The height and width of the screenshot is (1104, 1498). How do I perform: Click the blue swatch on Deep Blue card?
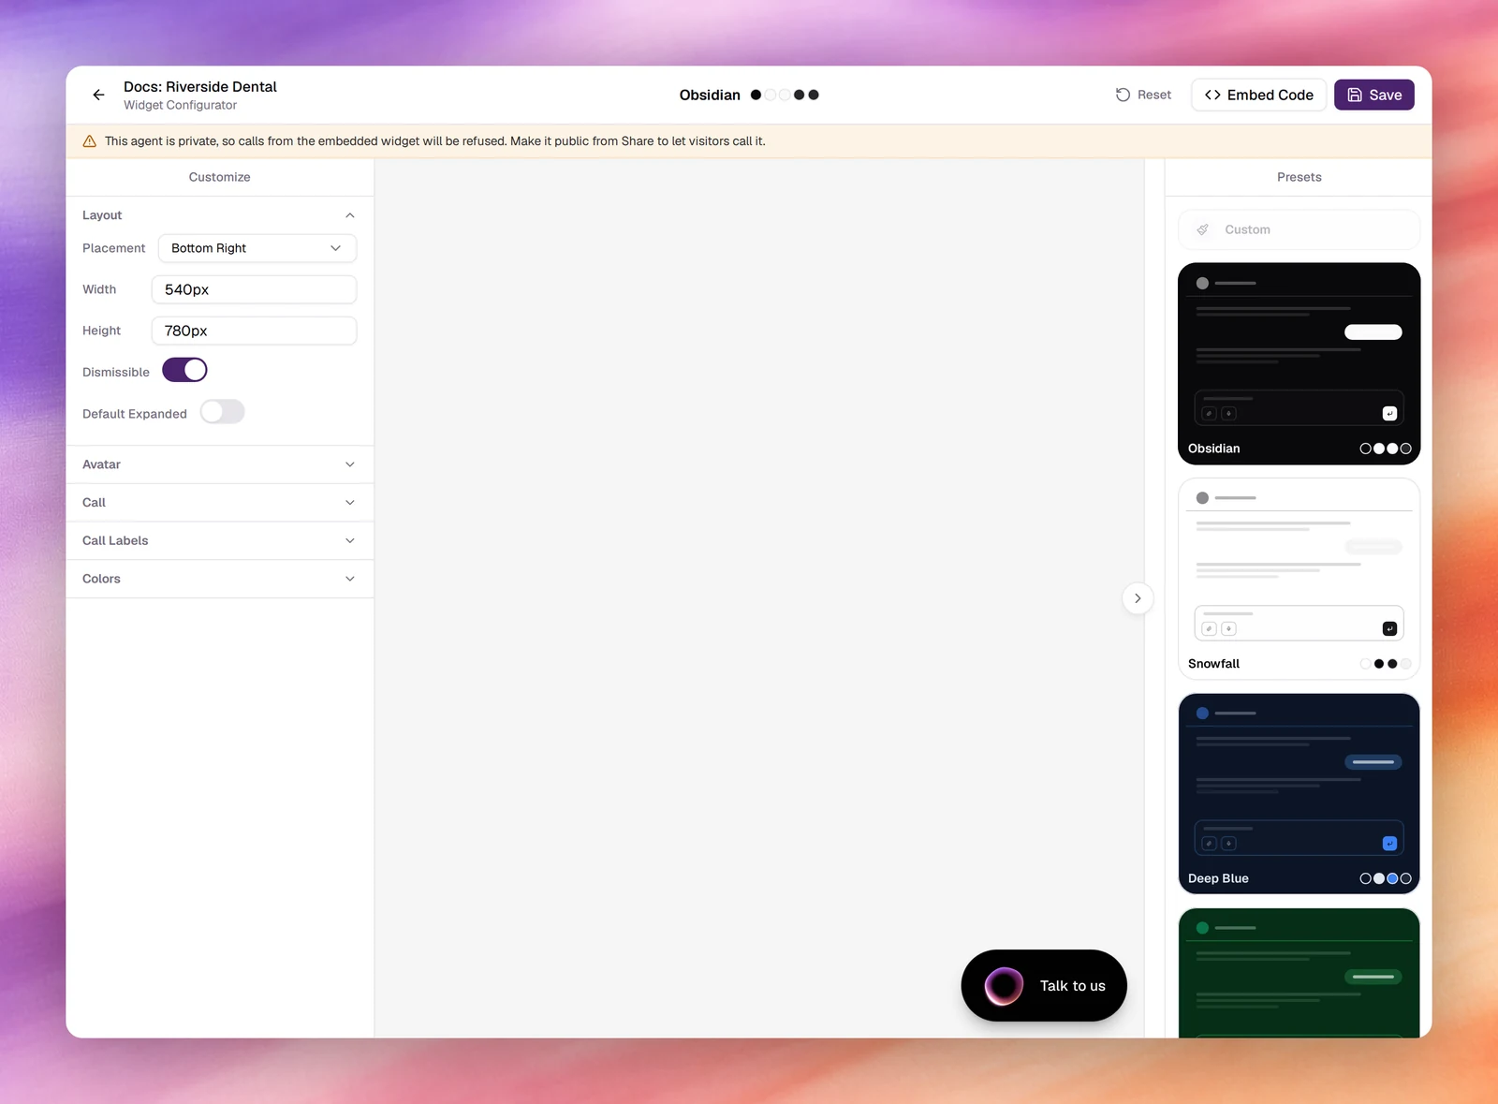point(1392,878)
